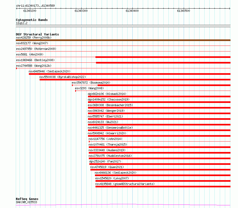This screenshot has width=238, height=208.
Task: Select the 11q12.2 cytogenetic band label
Action: click(22, 23)
